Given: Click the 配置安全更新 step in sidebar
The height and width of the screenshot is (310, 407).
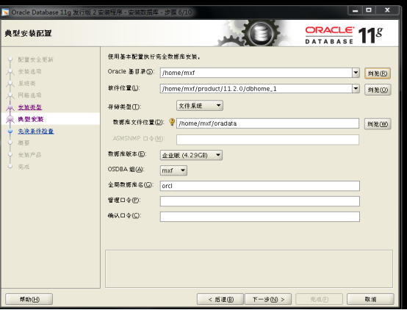Looking at the screenshot, I should click(x=35, y=60).
